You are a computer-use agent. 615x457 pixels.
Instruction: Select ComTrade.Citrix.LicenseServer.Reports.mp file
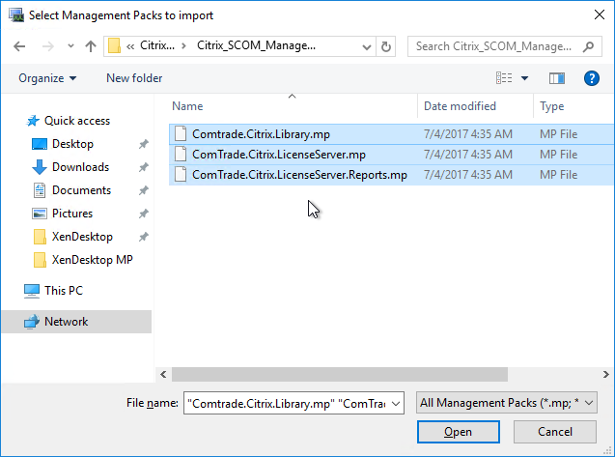(391, 175)
